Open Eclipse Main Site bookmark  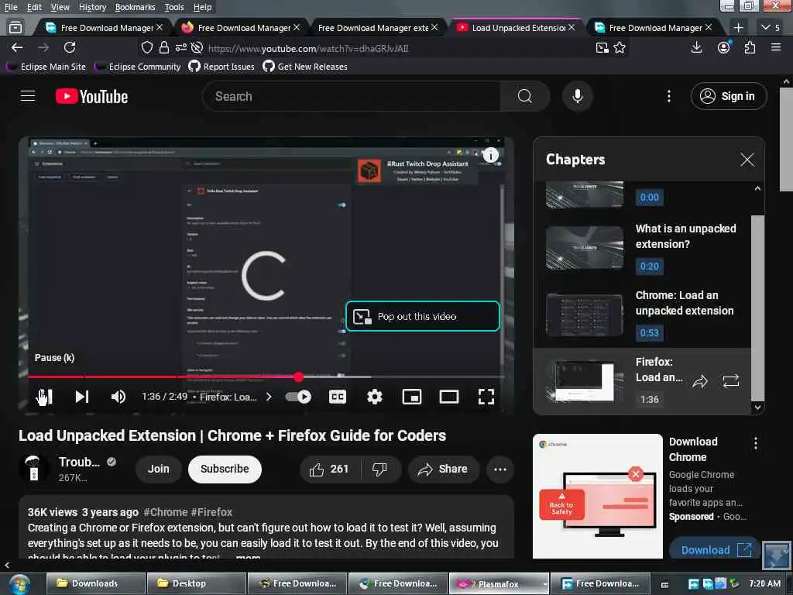tap(46, 67)
